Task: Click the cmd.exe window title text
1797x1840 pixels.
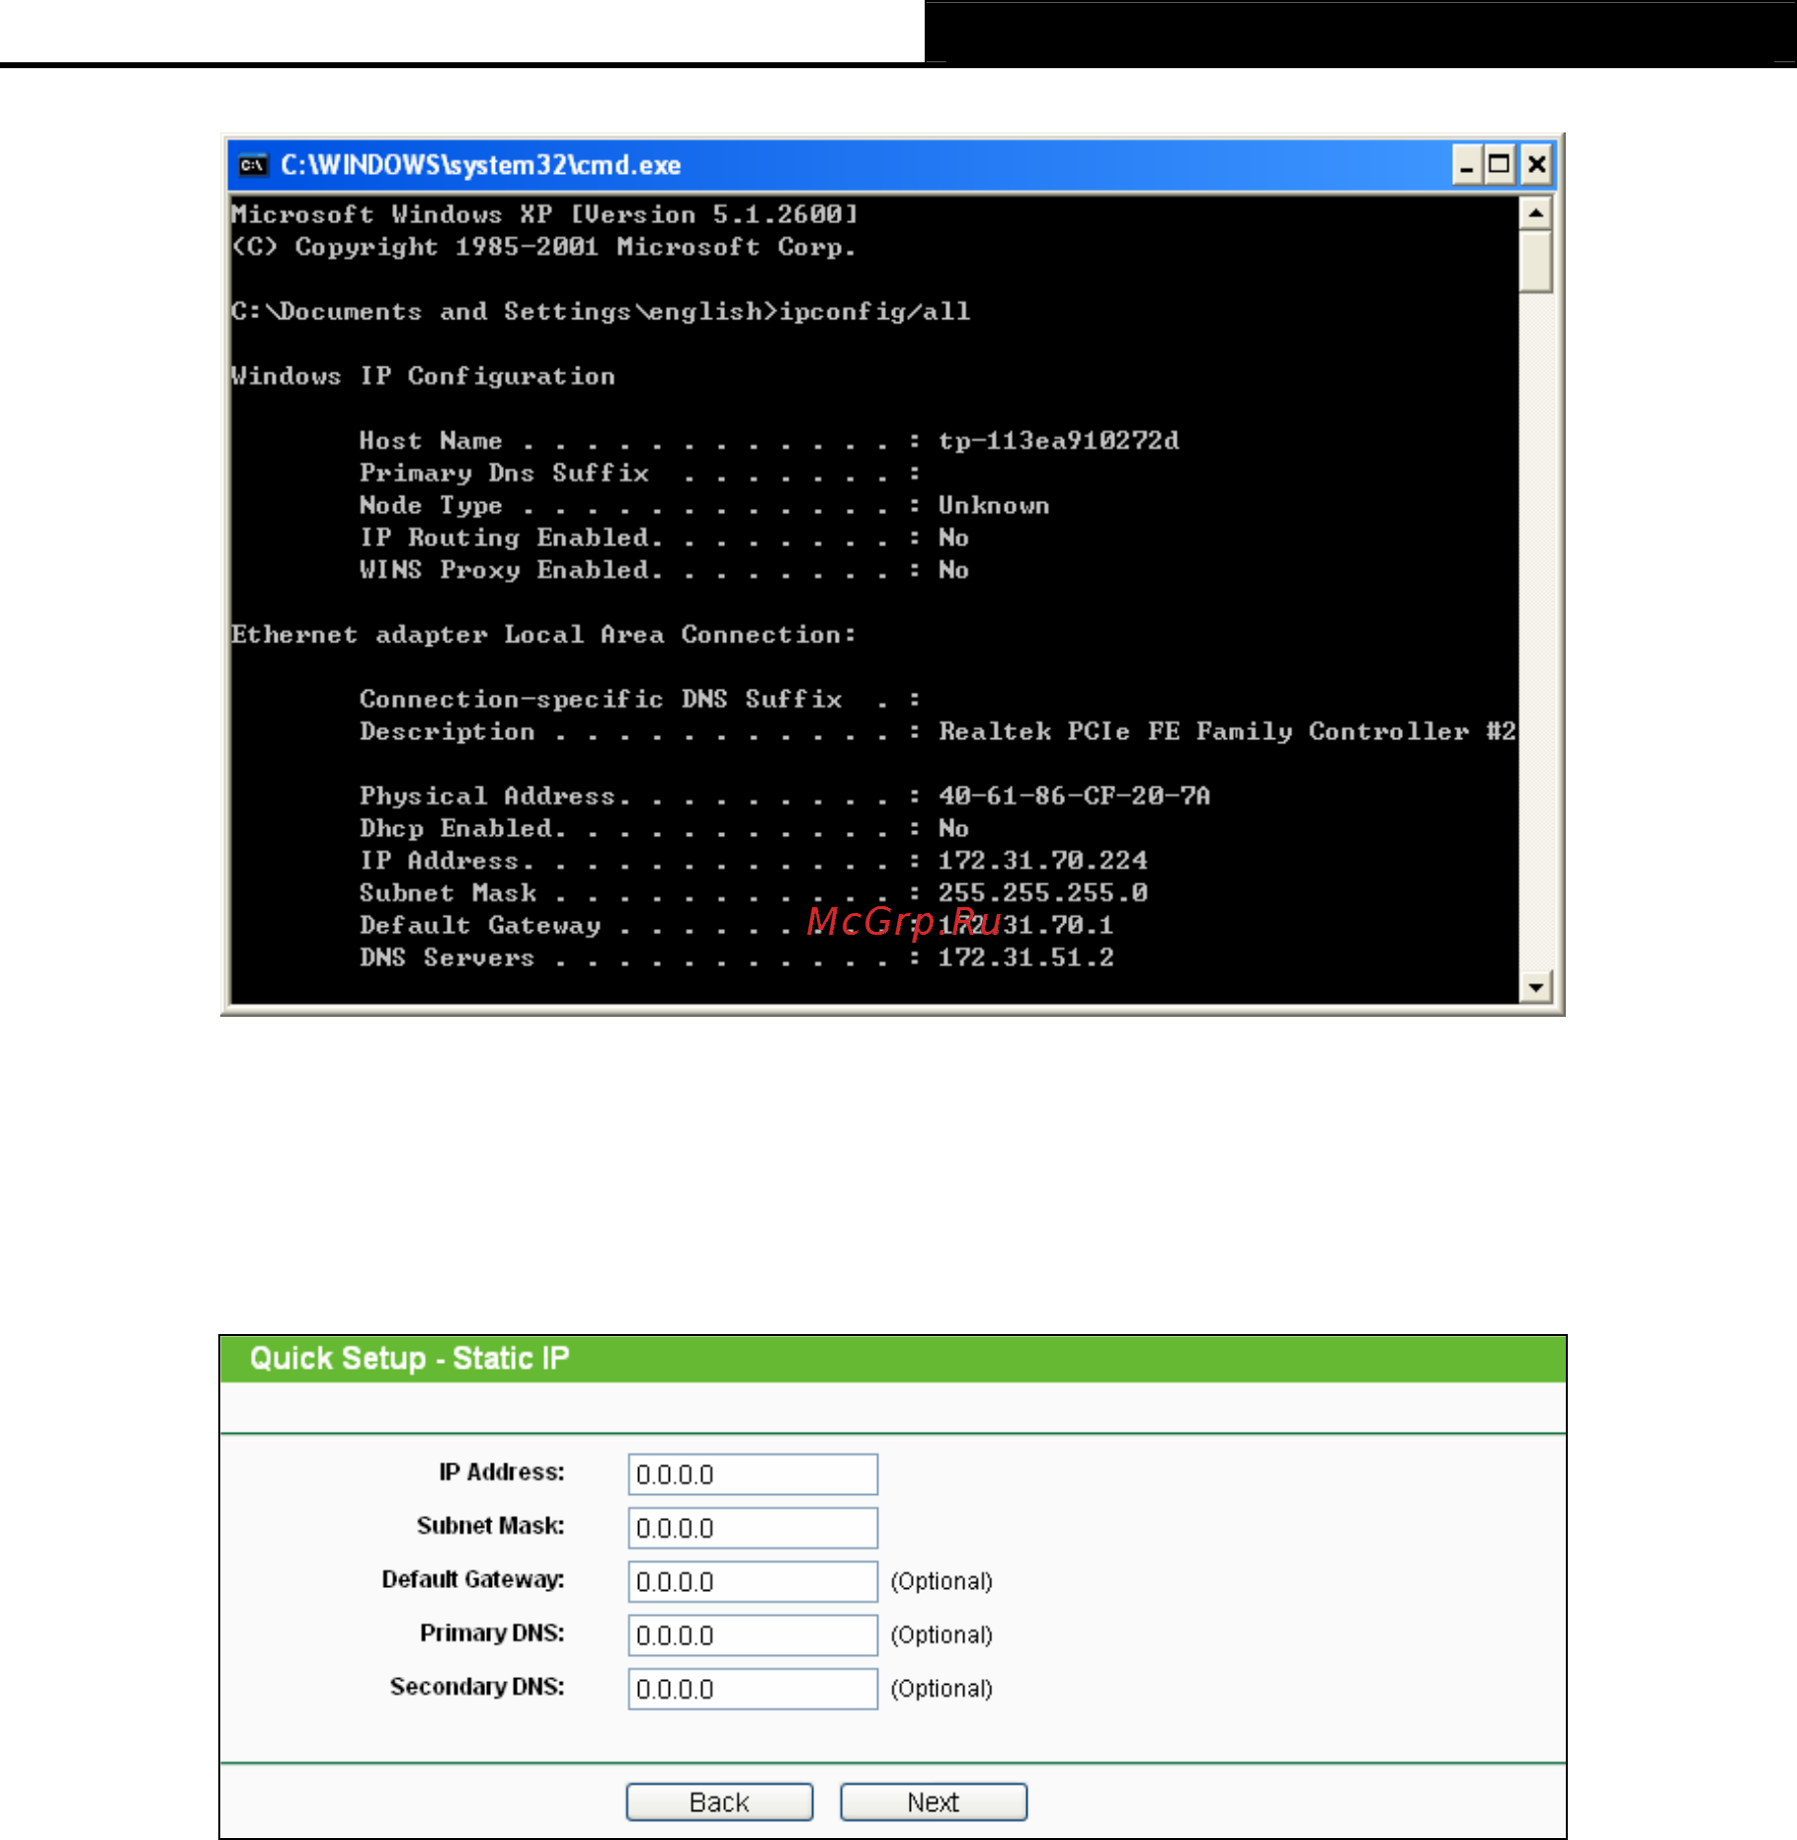Action: [x=480, y=165]
